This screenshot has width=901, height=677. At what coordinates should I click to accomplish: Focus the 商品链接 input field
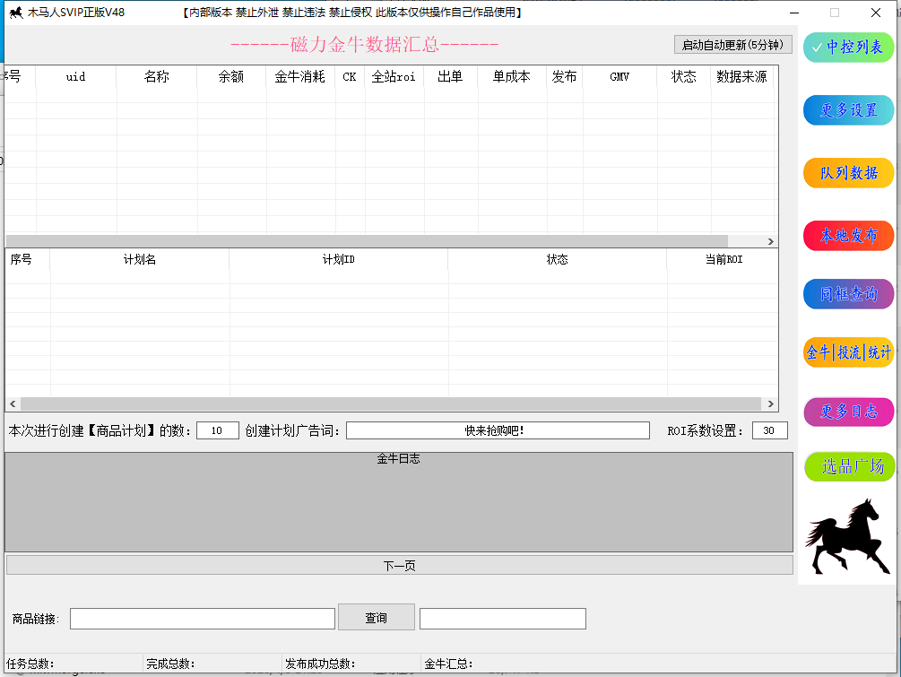(203, 619)
